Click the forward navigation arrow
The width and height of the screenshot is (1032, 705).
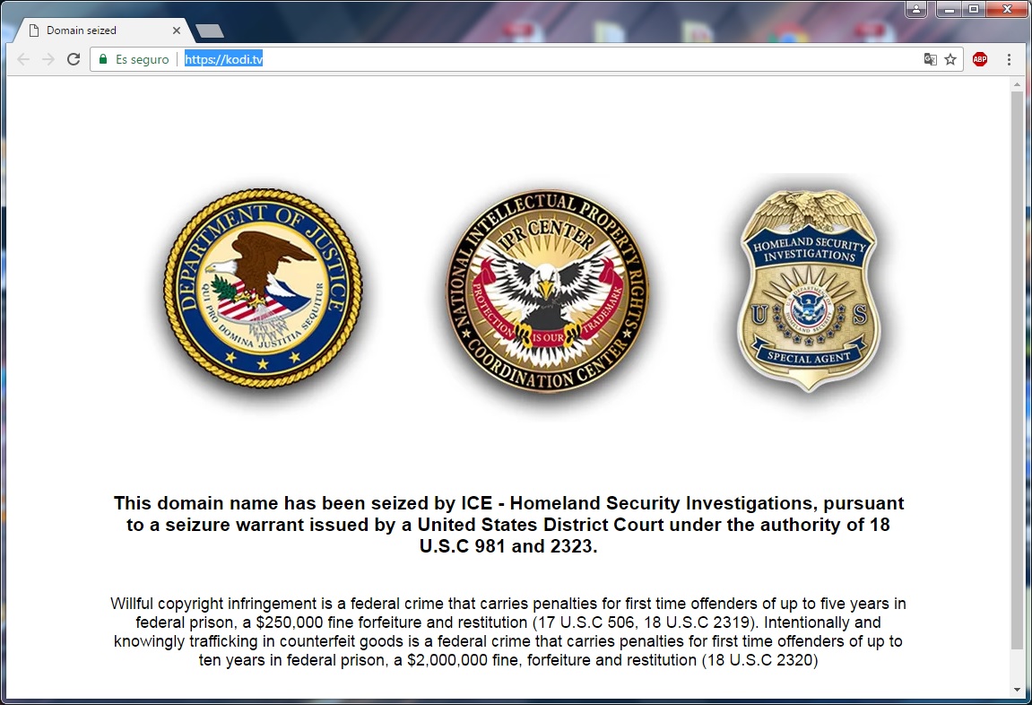[x=48, y=59]
